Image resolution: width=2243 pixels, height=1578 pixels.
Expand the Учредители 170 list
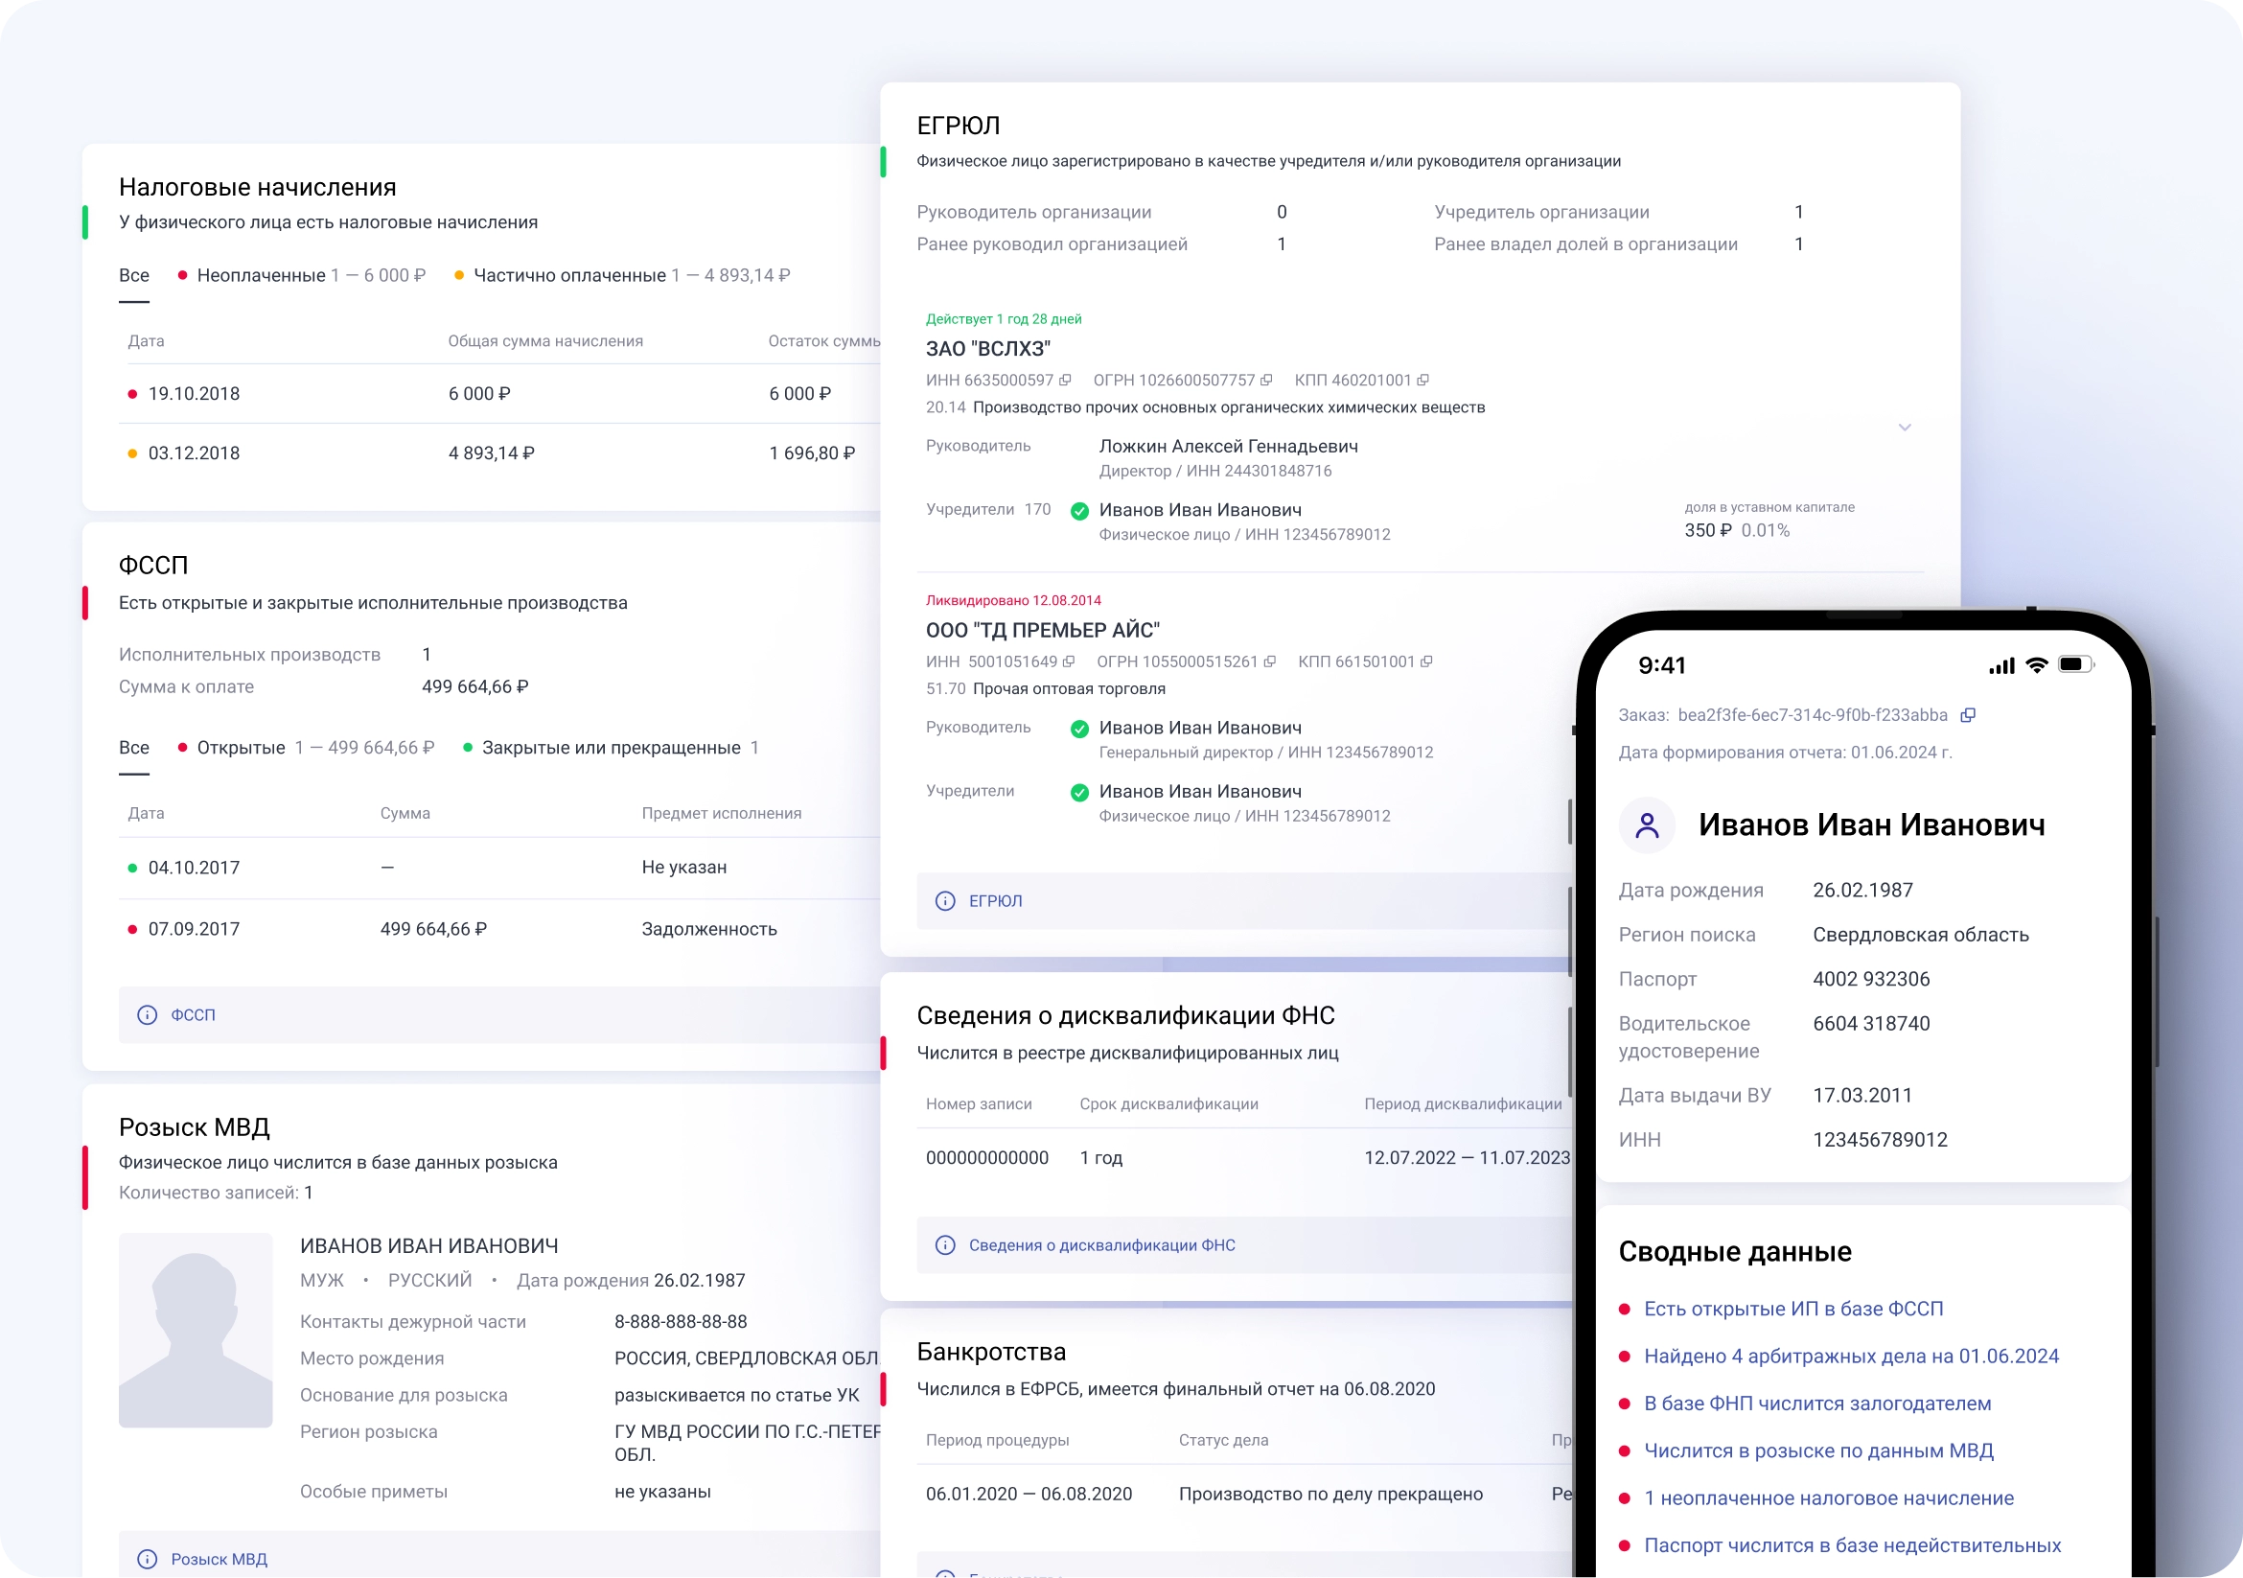tap(986, 509)
